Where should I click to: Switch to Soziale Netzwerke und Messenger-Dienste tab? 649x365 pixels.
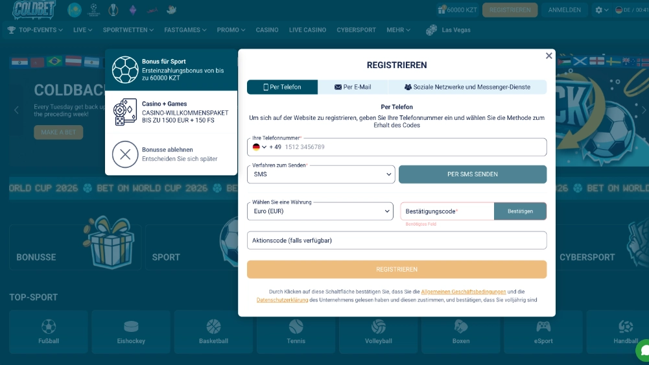pos(467,87)
